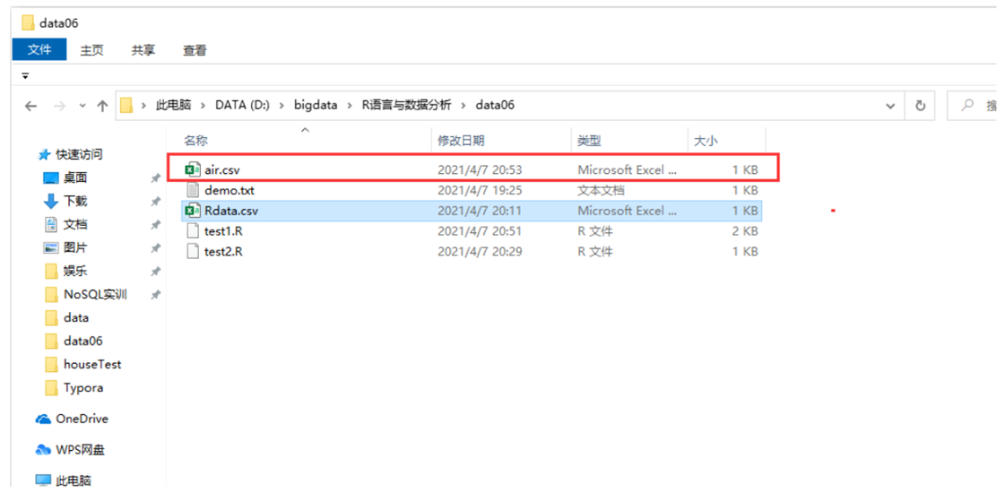The image size is (1005, 493).
Task: Switch to the 主页 ribbon tab
Action: point(91,50)
